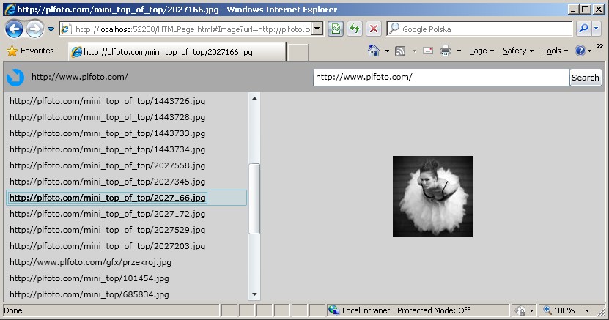Open search provider options dropdown
Image resolution: width=609 pixels, height=320 pixels.
(x=597, y=29)
